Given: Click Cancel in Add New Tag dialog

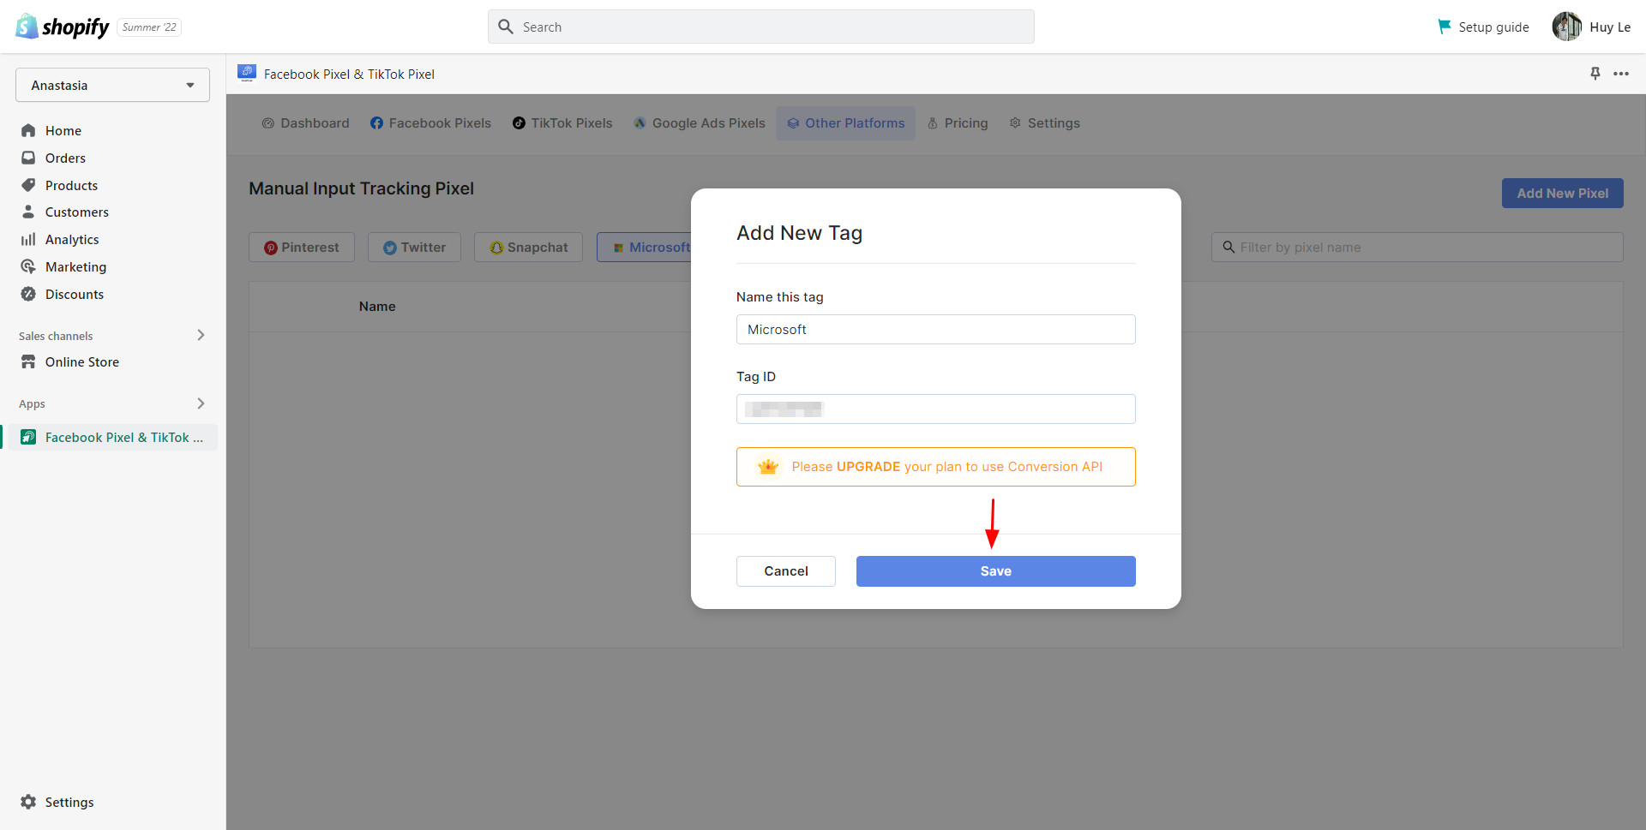Looking at the screenshot, I should [785, 570].
